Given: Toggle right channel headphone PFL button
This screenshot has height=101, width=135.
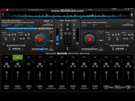Looking at the screenshot, I should point(77,44).
